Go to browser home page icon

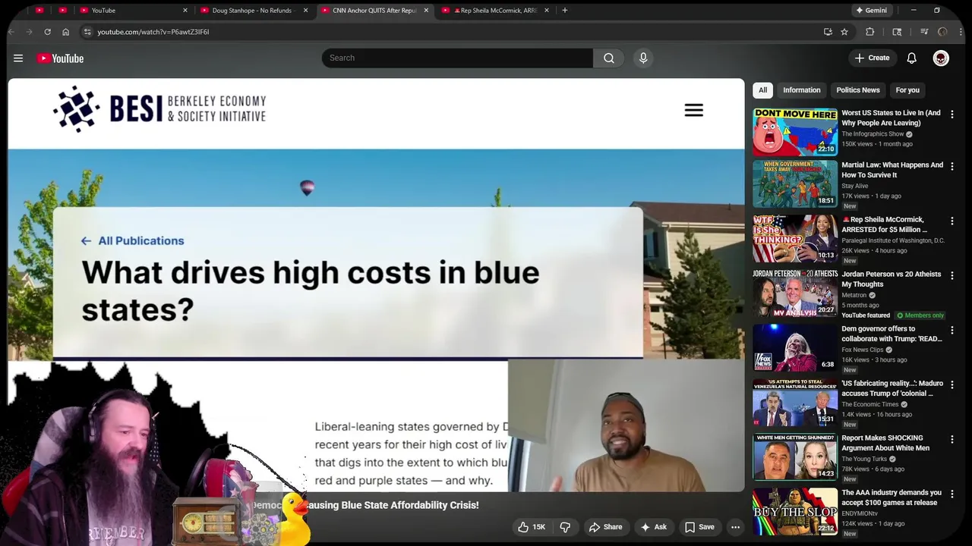point(66,32)
